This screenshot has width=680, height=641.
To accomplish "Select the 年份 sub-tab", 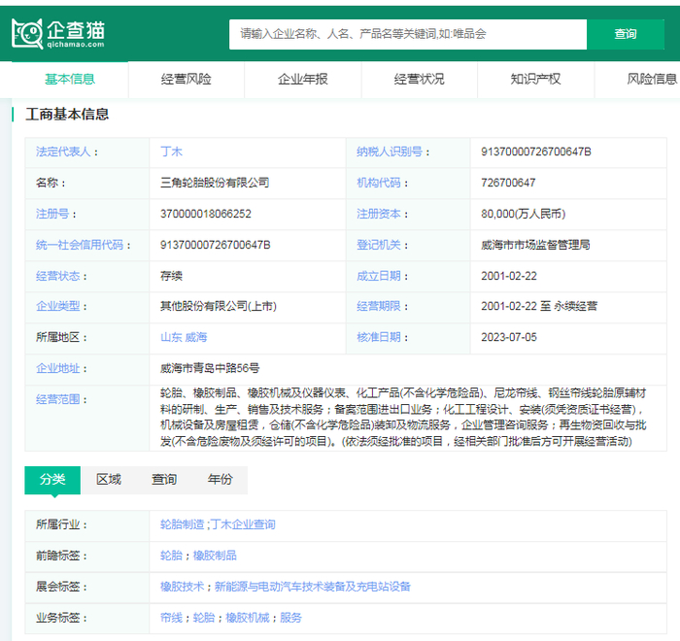I will point(220,480).
